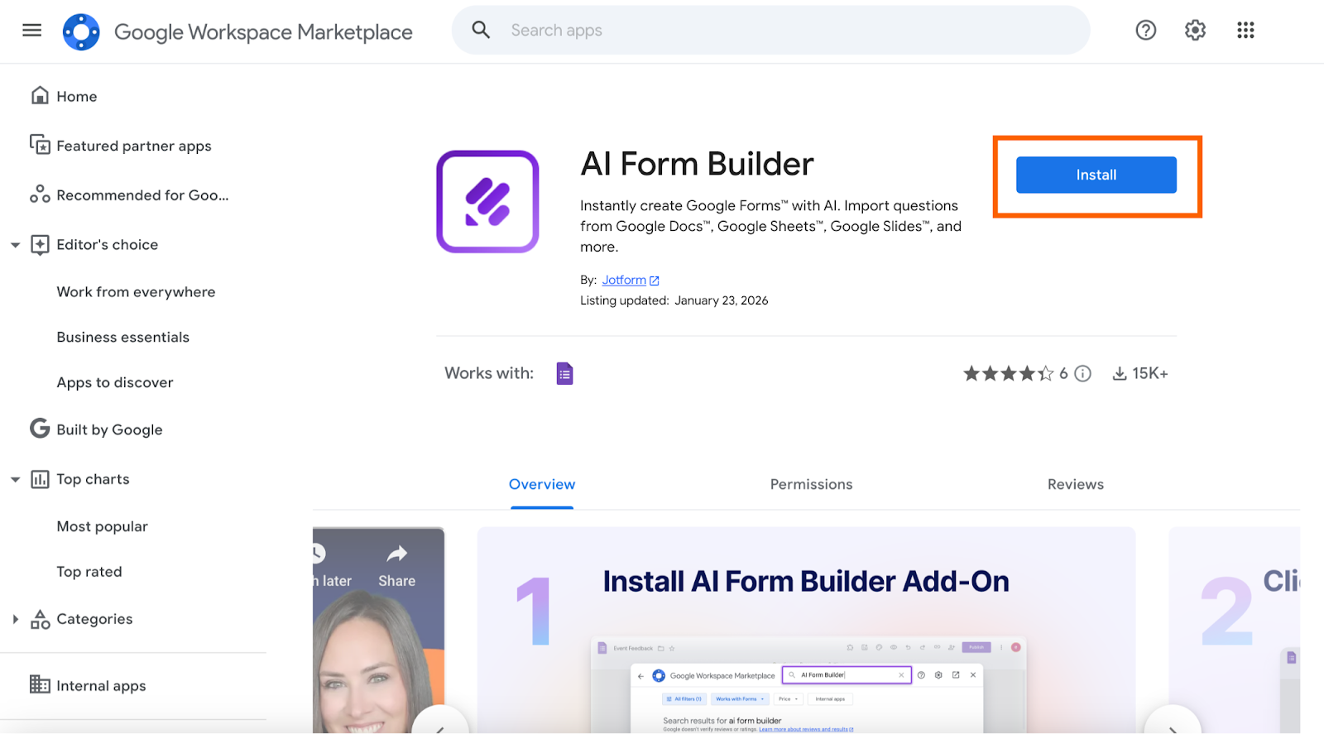Click the video Share arrow icon

coord(397,554)
